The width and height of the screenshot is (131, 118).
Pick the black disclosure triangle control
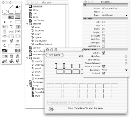5,22
